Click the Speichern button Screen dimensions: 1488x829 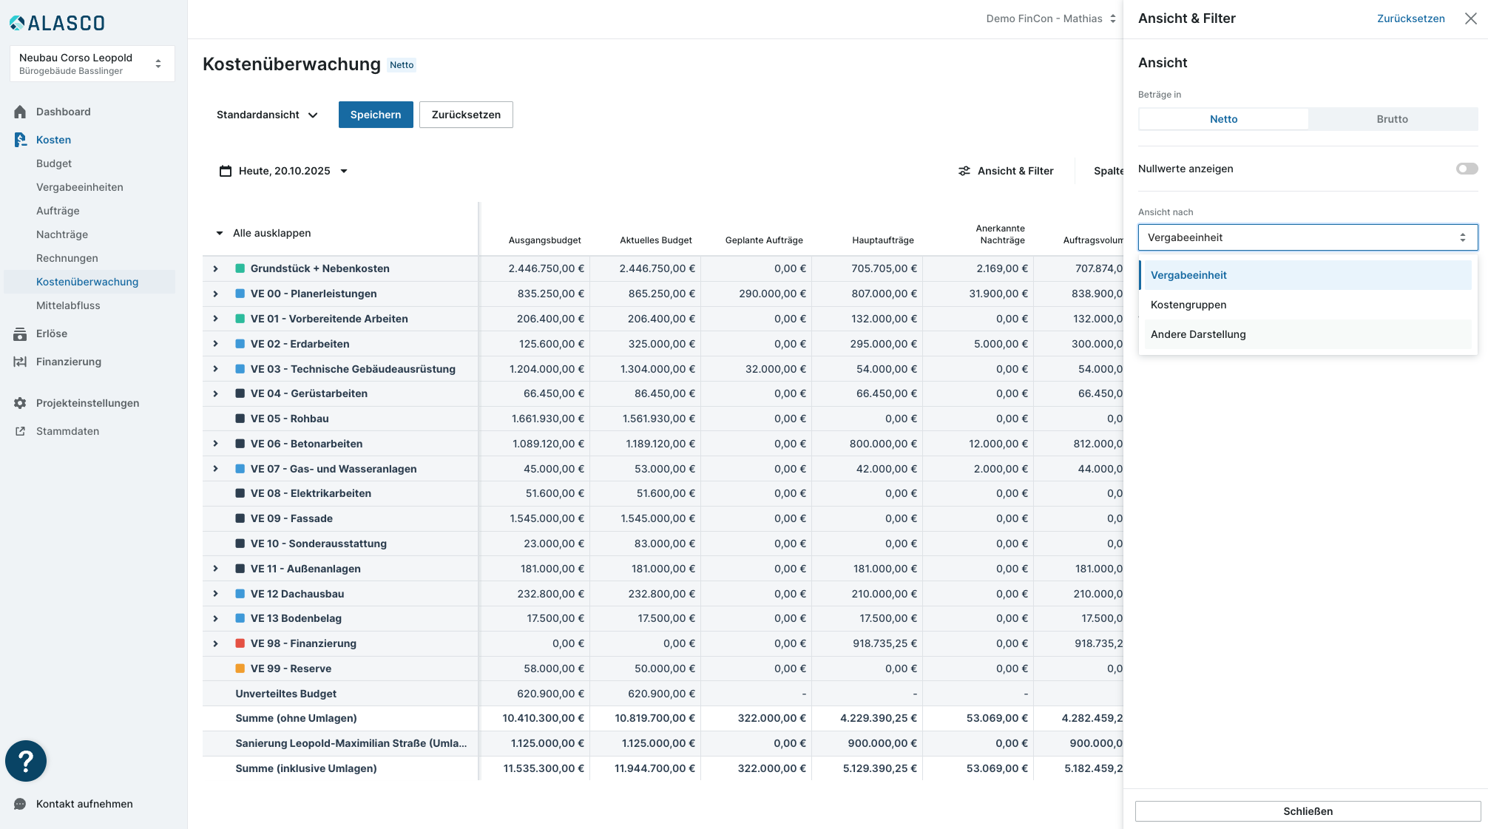[375, 115]
